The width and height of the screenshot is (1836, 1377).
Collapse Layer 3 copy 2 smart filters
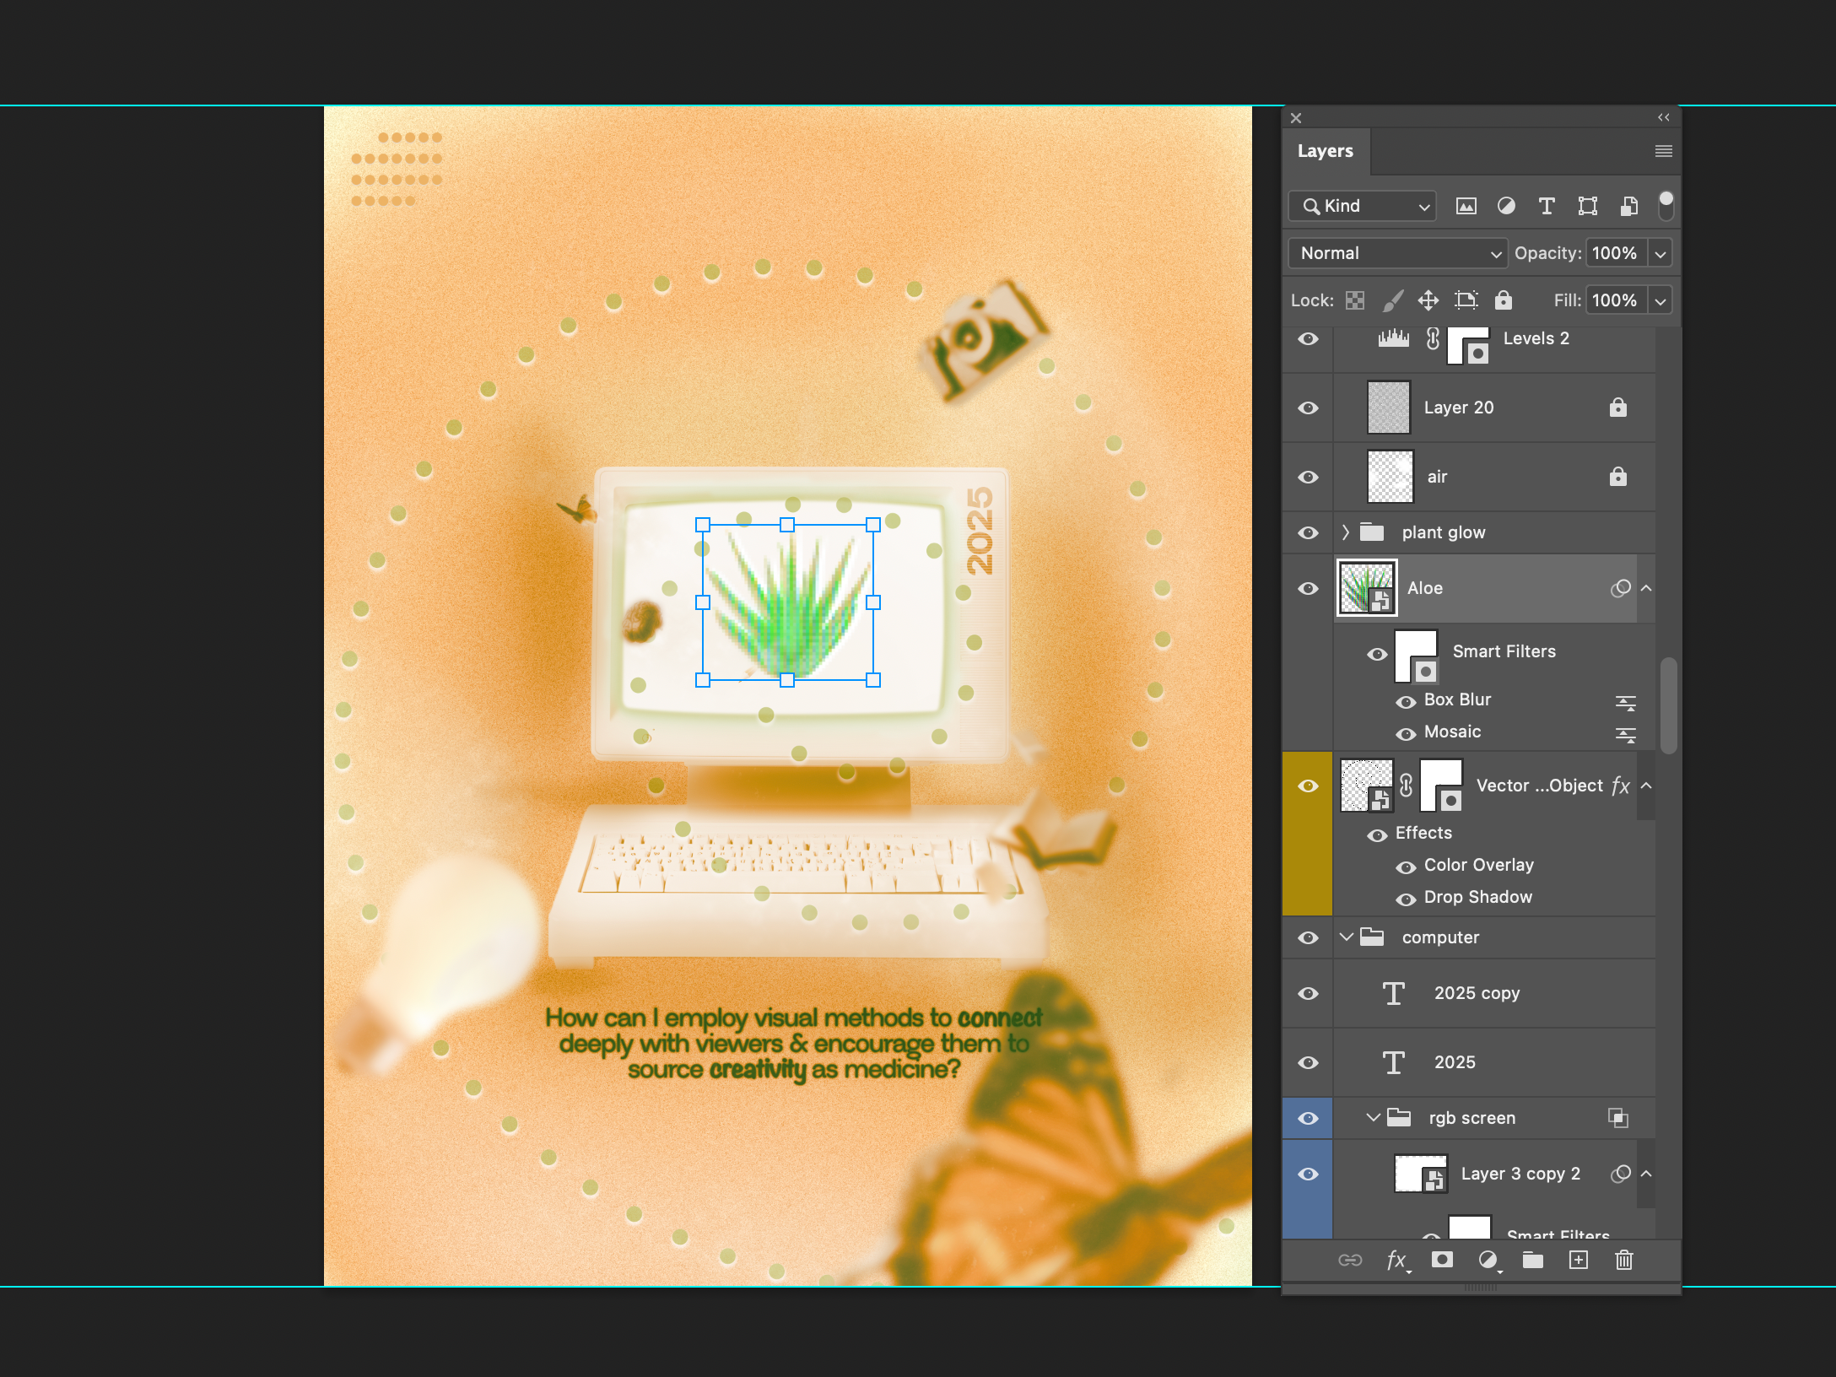(x=1646, y=1174)
